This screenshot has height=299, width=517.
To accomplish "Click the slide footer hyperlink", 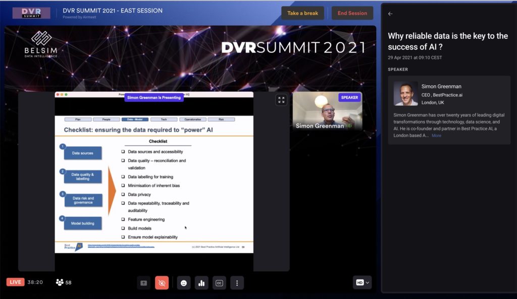I will coord(121,246).
